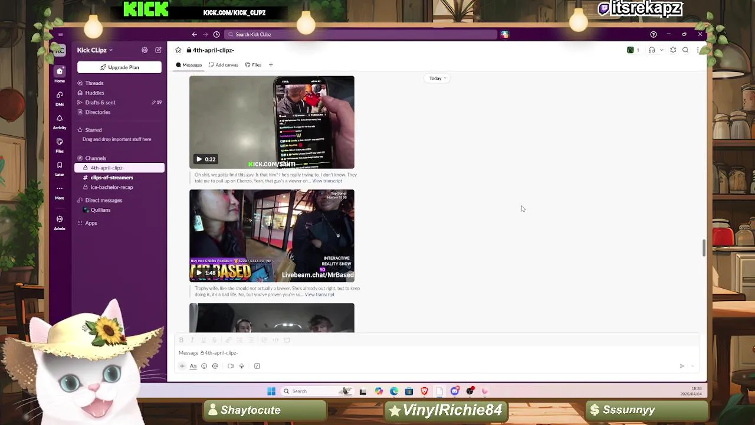Select the 4th-april-clipz- channel
This screenshot has width=755, height=425.
[120, 168]
